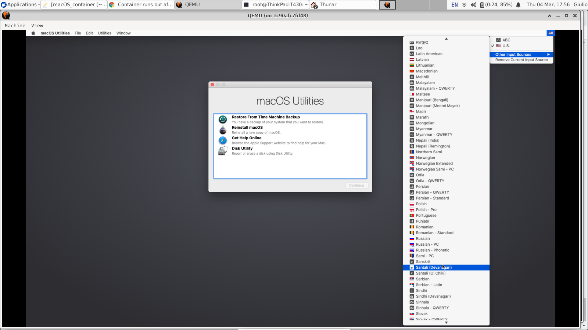Click the Serbian flag icon
Screen dimensions: 588x330
(x=412, y=279)
